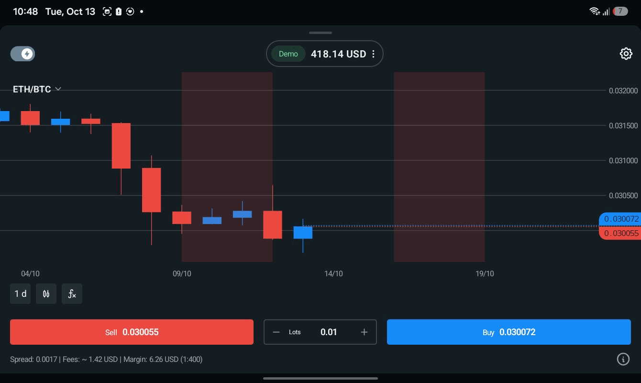The height and width of the screenshot is (383, 641).
Task: Tap the 19/10 date axis label
Action: [485, 274]
